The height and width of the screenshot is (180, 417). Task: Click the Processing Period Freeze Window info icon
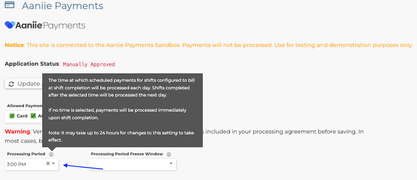click(169, 154)
